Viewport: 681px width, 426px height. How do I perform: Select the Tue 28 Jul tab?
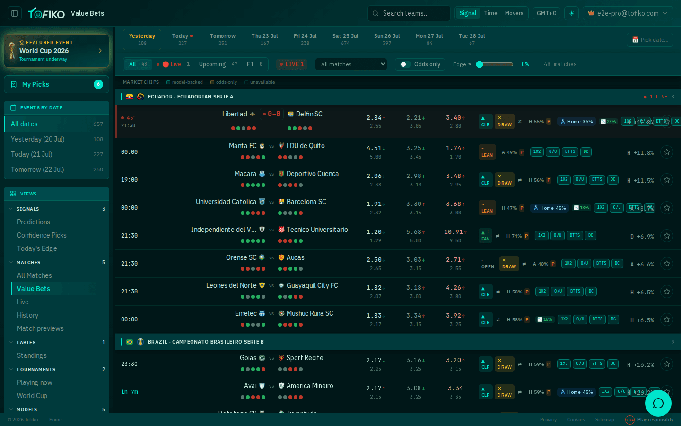[472, 39]
